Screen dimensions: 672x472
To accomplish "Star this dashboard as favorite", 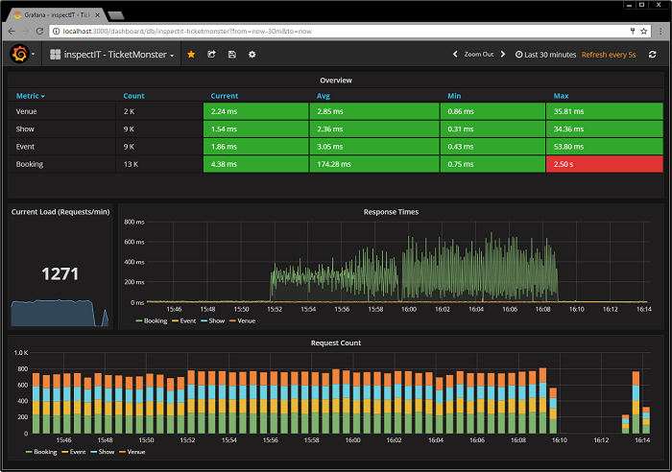I will coord(191,55).
